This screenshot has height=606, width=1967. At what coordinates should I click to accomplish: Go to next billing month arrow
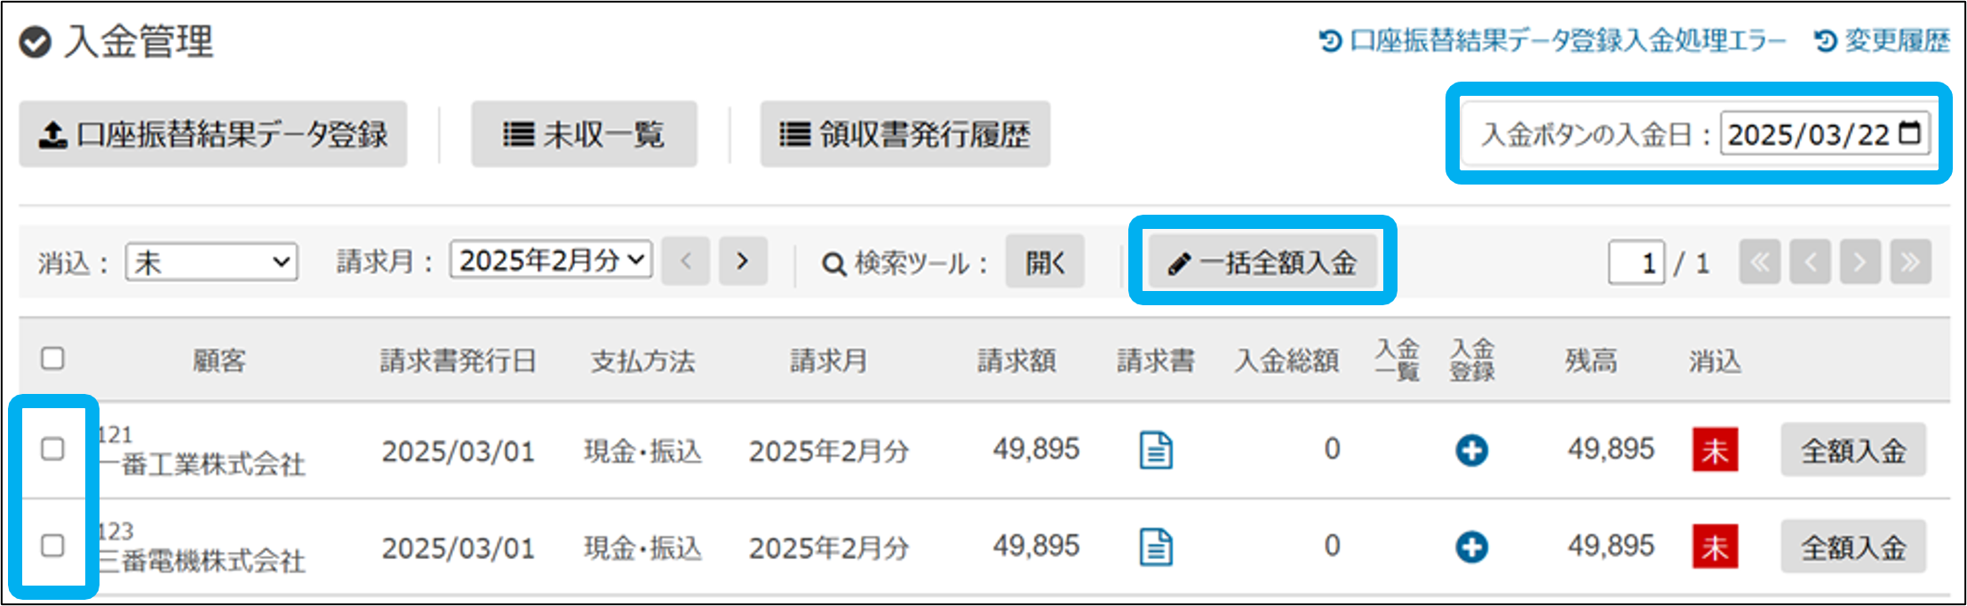point(743,262)
